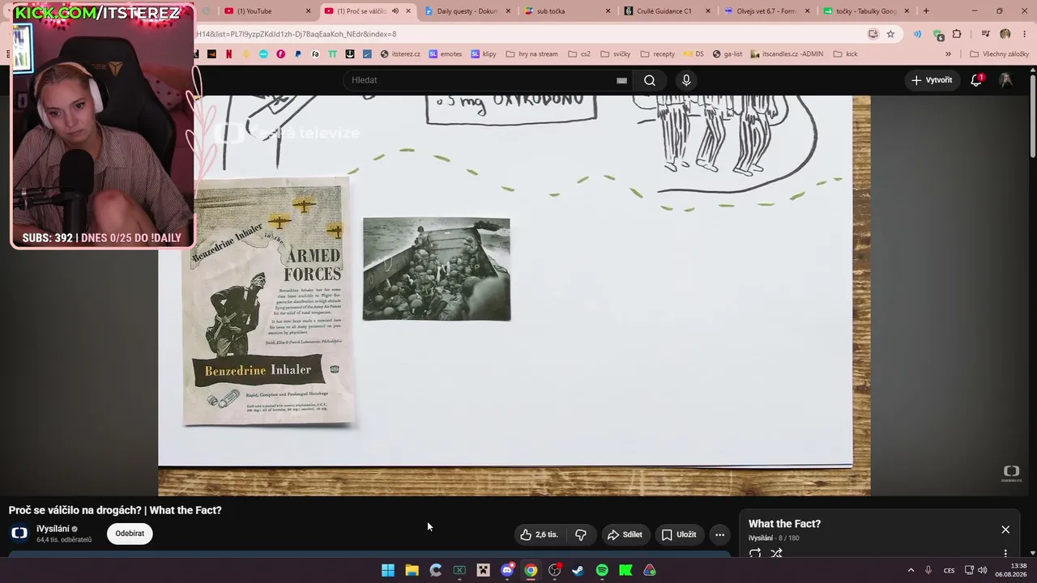Open the YouTube account avatar menu
This screenshot has width=1037, height=583.
click(x=1005, y=80)
